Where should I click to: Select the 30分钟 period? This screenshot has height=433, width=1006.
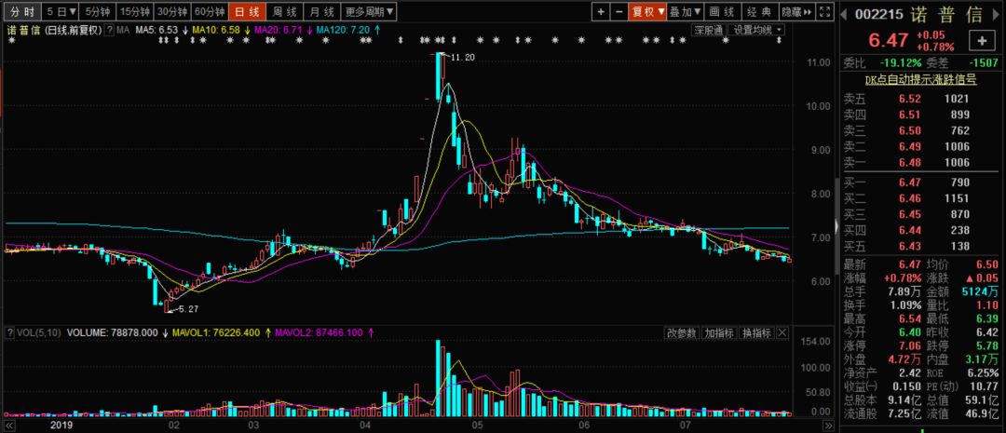click(172, 11)
